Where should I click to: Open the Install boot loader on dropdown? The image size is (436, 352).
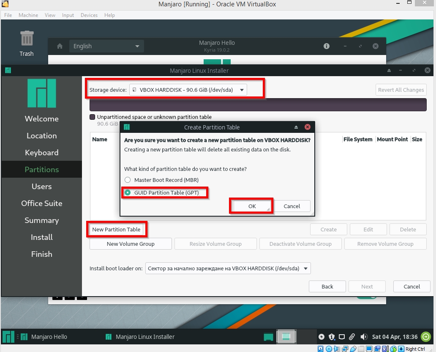228,269
